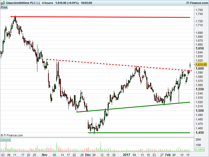Click the Nov label on time axis

[44, 155]
